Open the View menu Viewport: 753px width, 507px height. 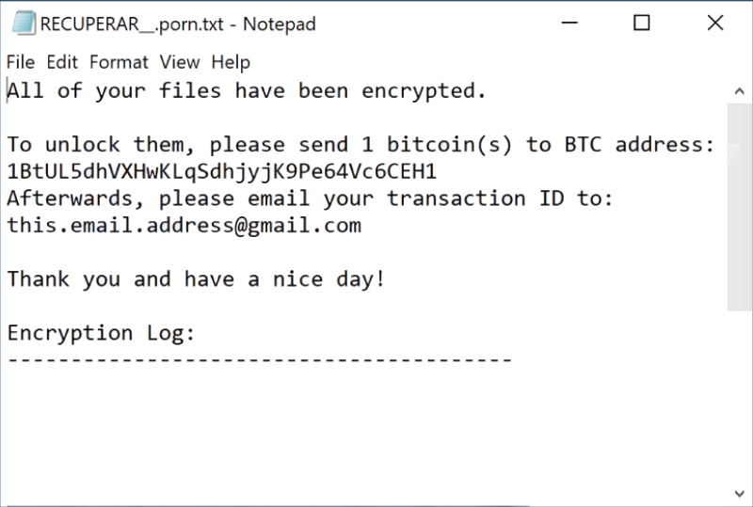pos(180,62)
